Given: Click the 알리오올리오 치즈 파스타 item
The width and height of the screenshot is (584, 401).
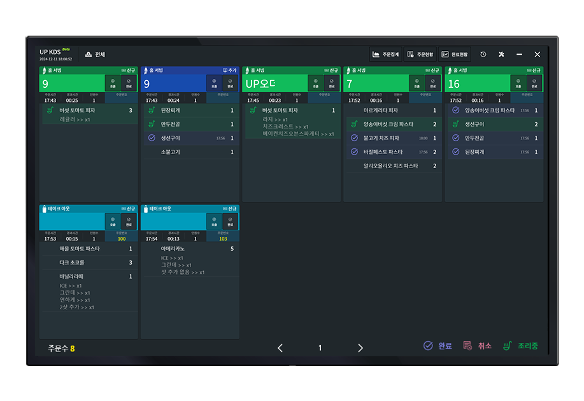Looking at the screenshot, I should pos(391,166).
